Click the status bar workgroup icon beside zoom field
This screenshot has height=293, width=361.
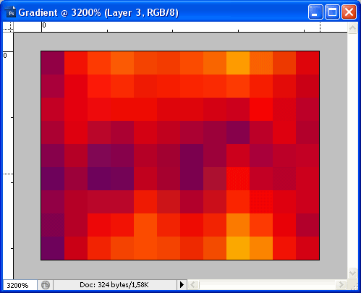pyautogui.click(x=46, y=285)
